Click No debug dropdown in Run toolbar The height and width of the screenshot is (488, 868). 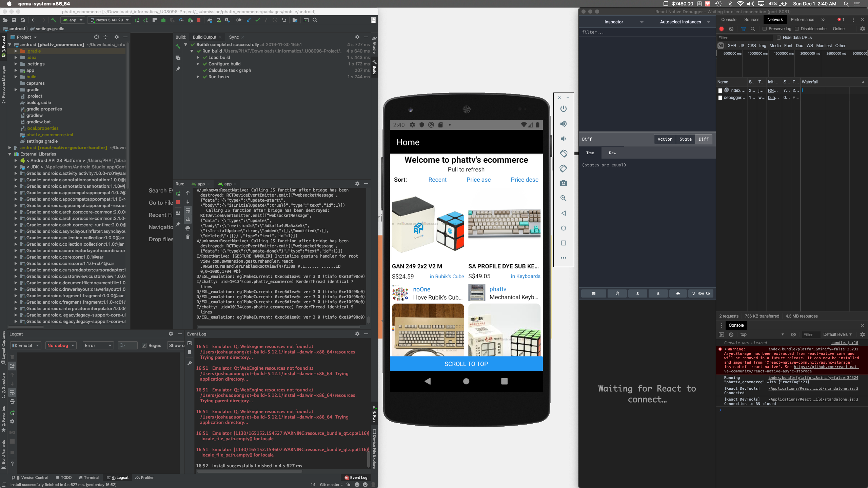(x=60, y=346)
